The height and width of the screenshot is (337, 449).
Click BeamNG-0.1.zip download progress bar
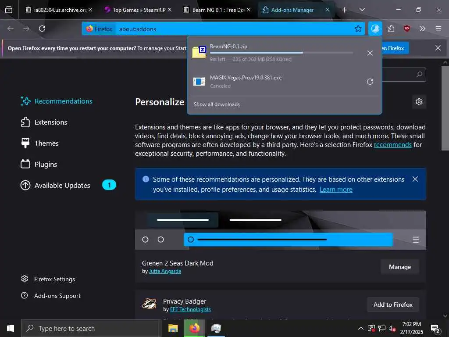(282, 53)
